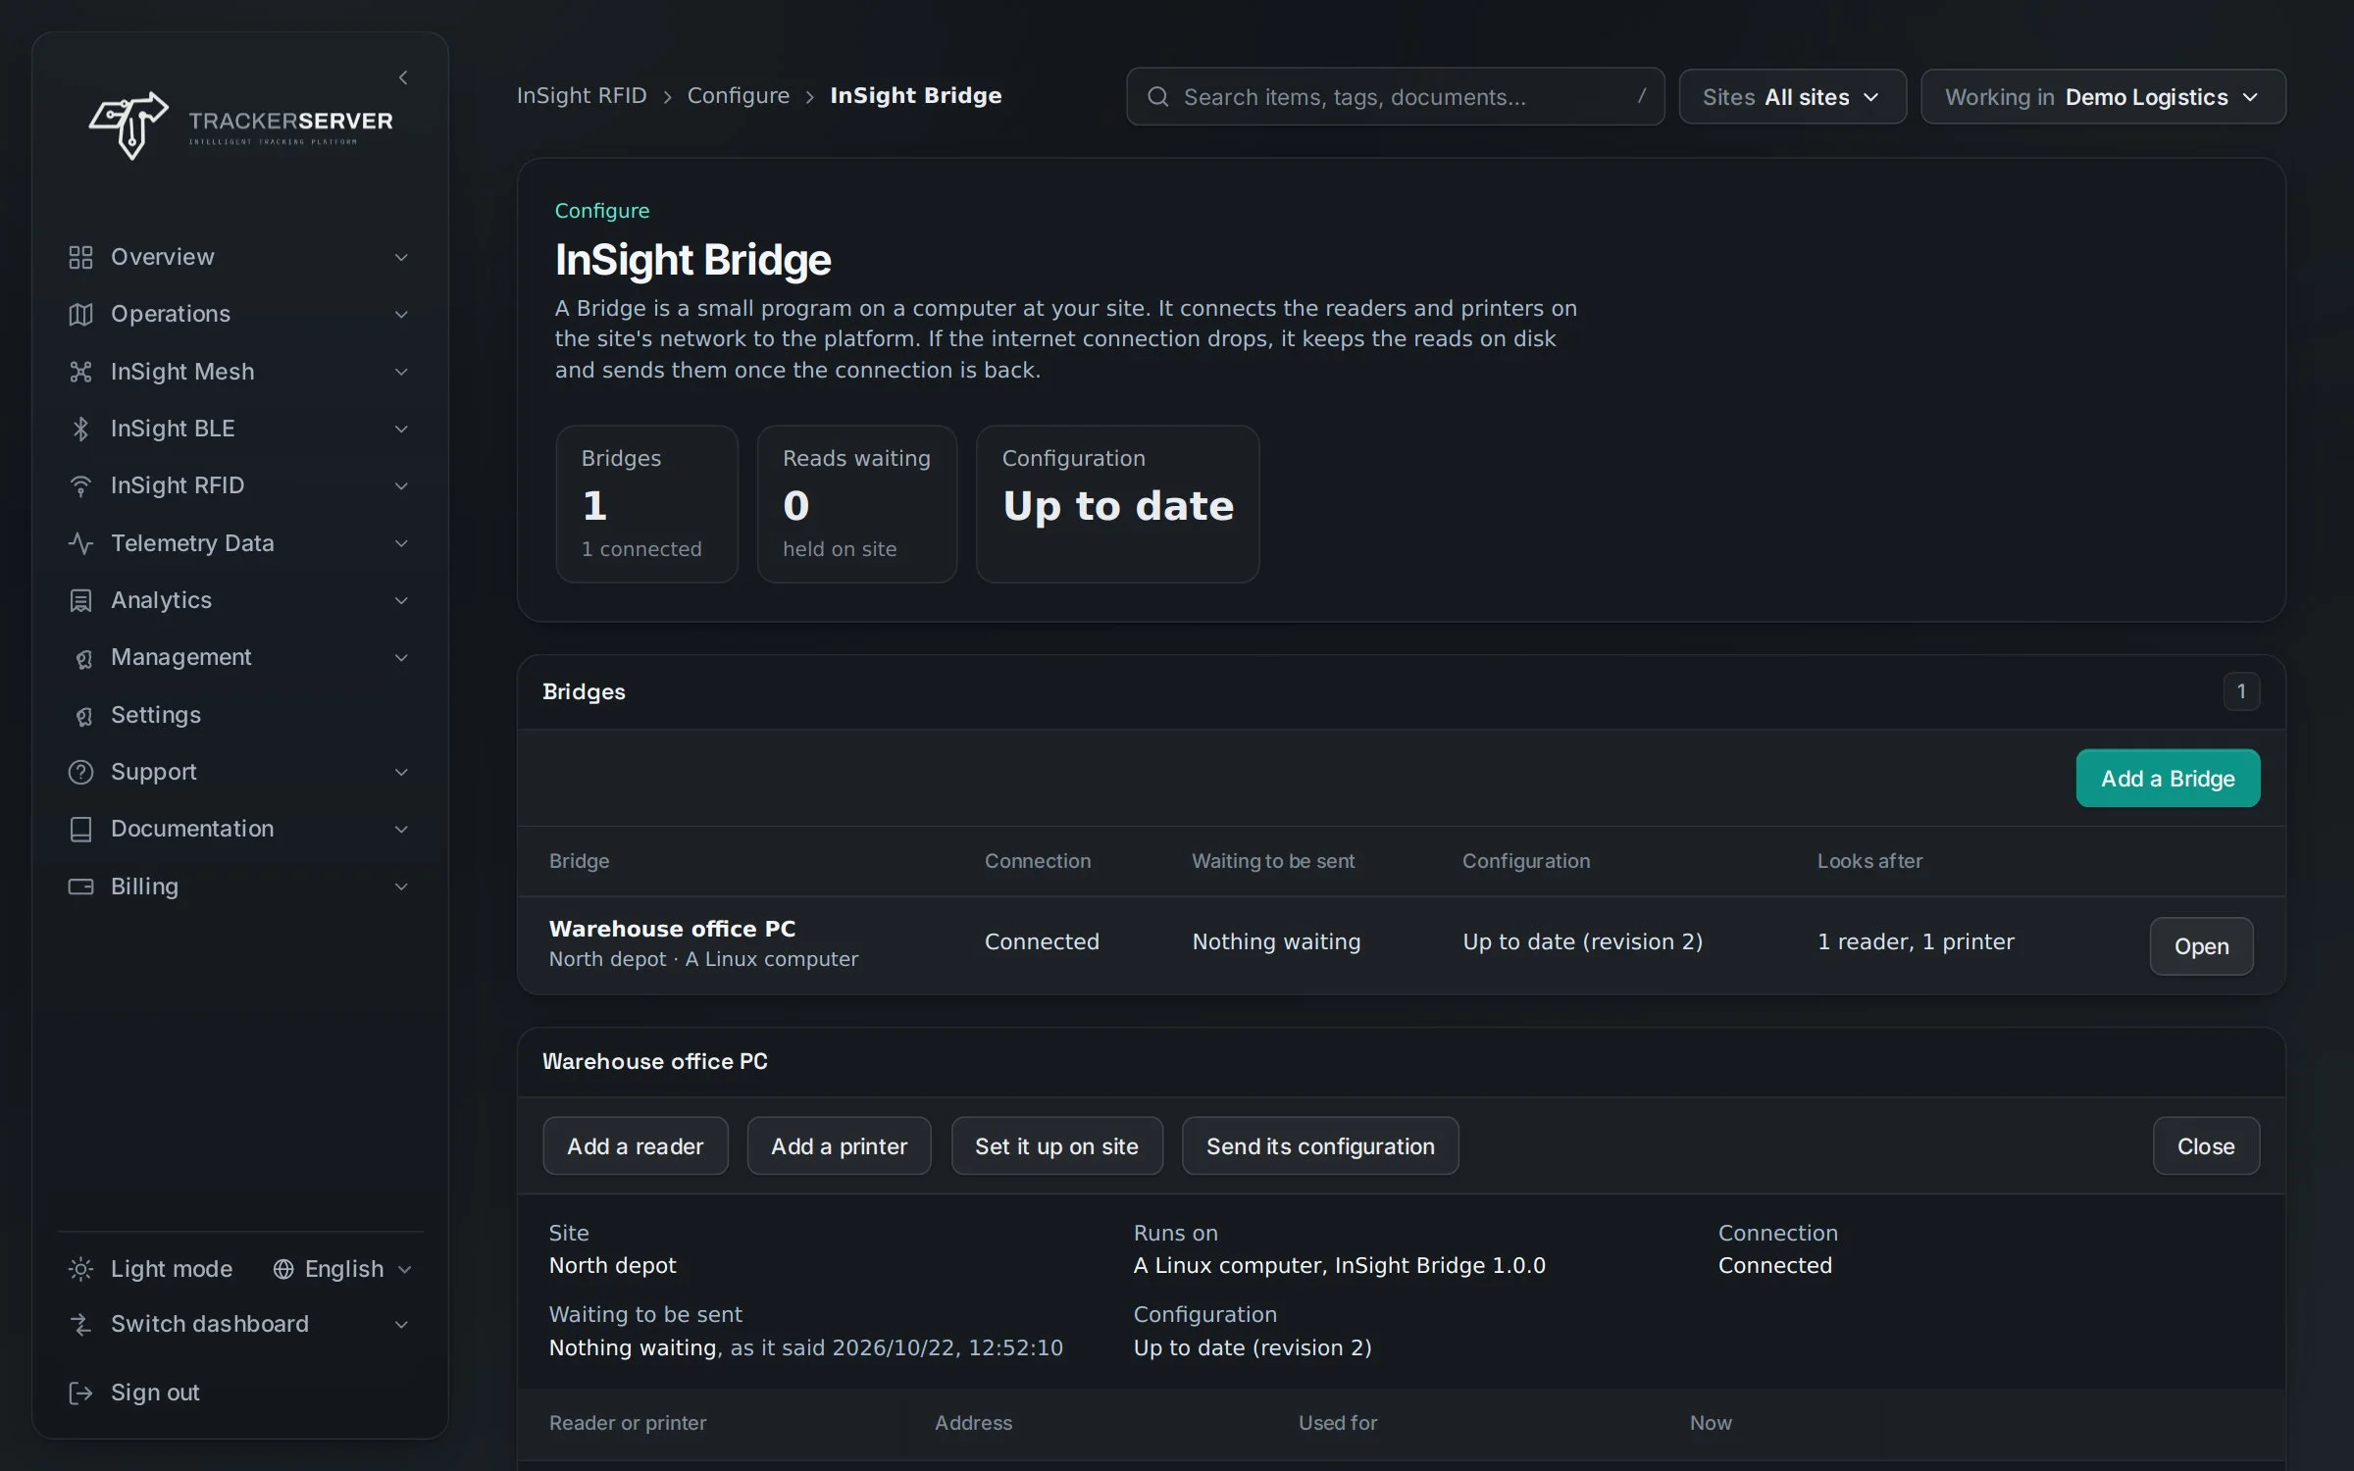Viewport: 2354px width, 1471px height.
Task: Toggle Light mode
Action: [151, 1269]
